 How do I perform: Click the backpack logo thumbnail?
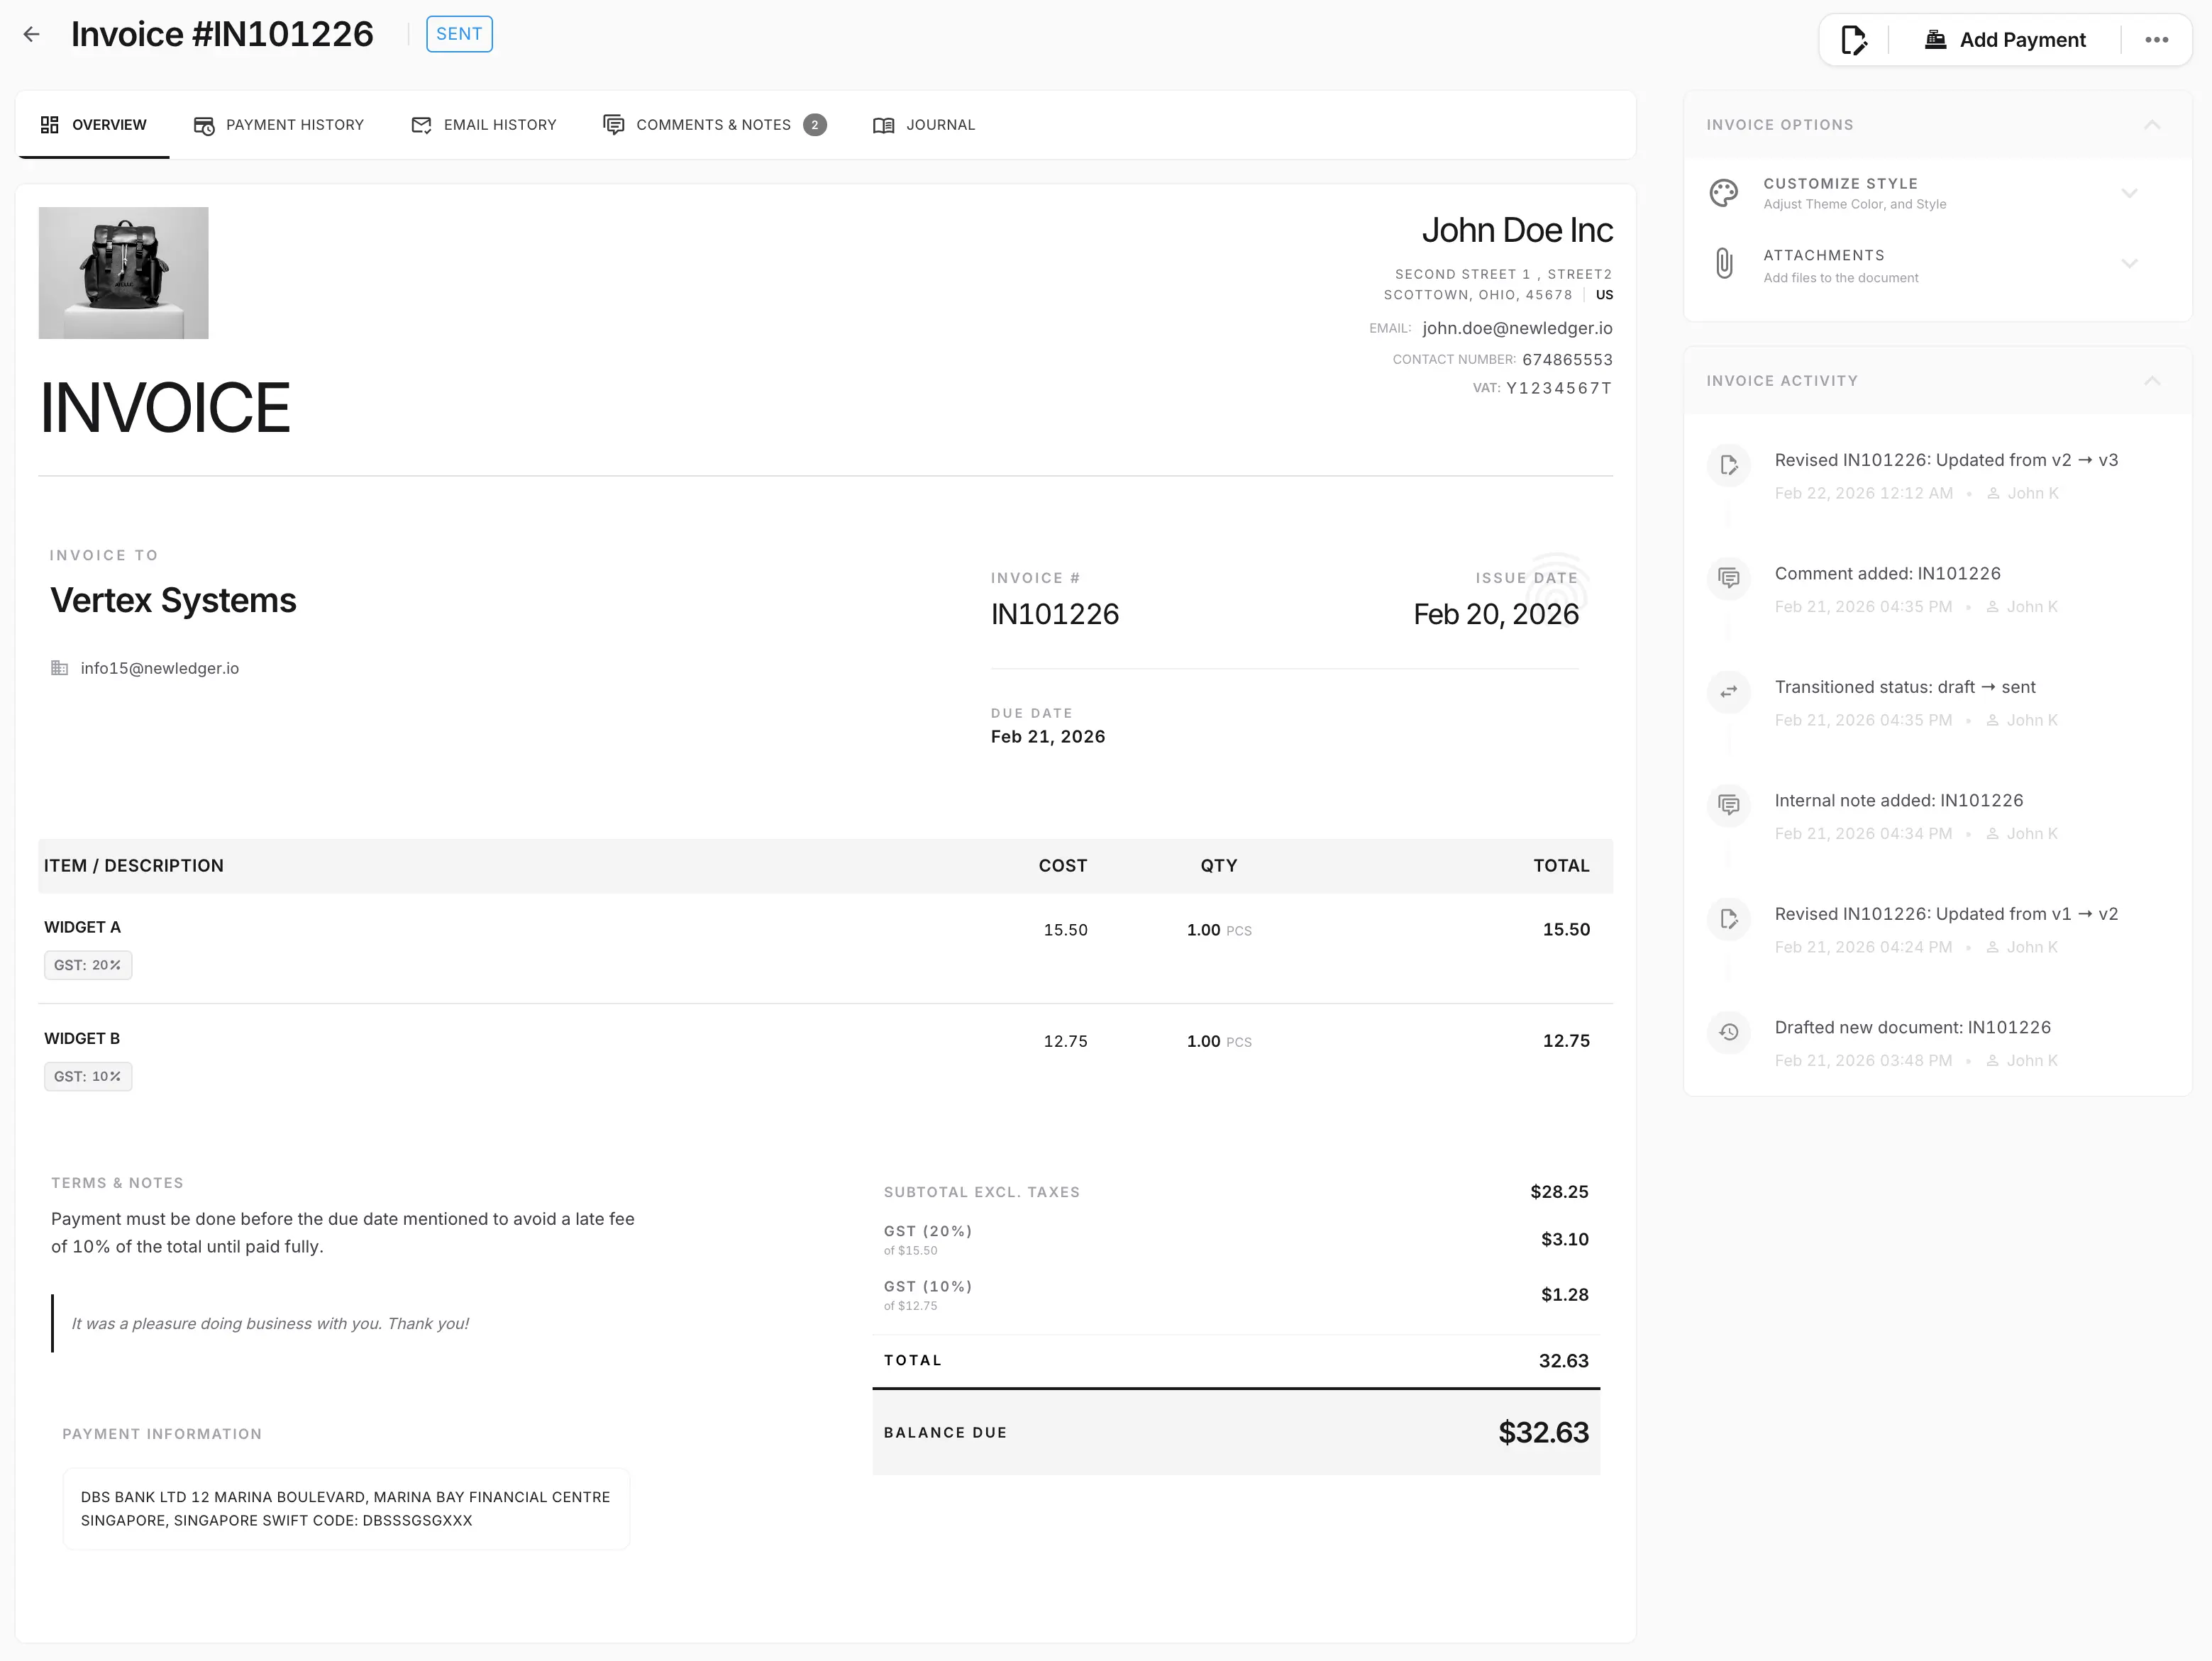(x=124, y=273)
